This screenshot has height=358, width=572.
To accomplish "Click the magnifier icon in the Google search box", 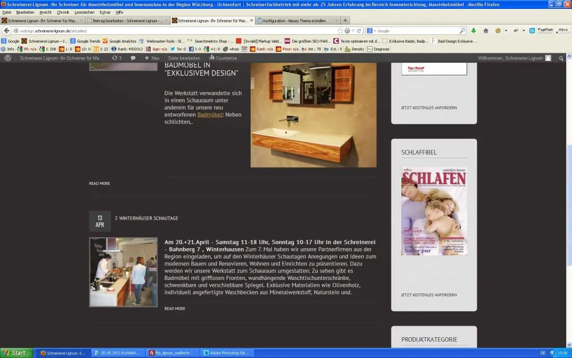I will 462,31.
